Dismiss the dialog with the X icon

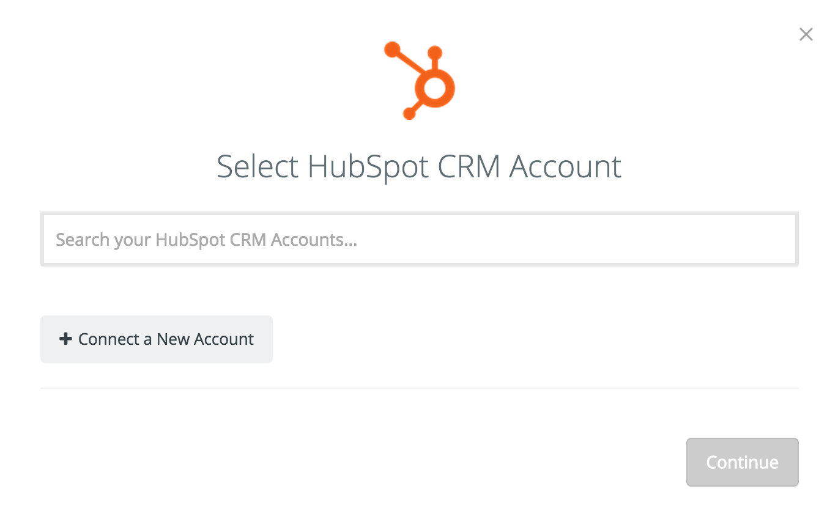click(x=806, y=35)
